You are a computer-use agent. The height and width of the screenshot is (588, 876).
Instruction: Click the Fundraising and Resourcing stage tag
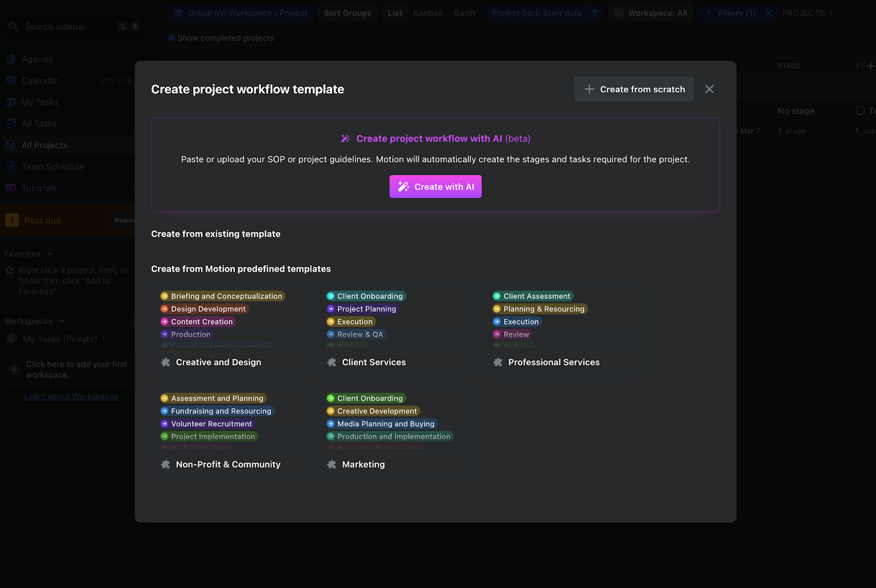(x=217, y=411)
